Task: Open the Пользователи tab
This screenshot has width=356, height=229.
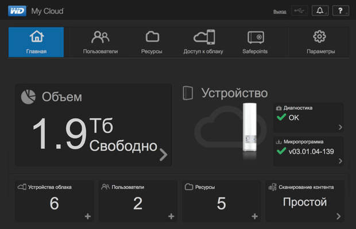Action: tap(100, 42)
